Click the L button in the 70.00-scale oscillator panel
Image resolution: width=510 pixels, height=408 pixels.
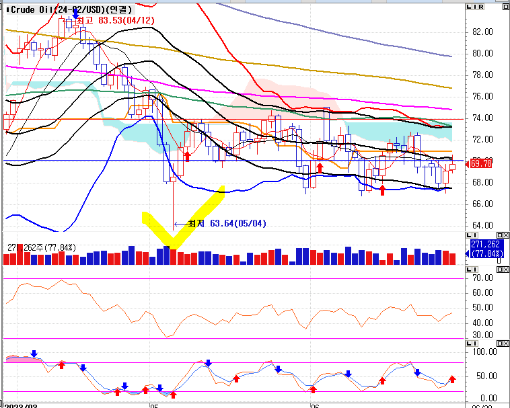pos(469,270)
